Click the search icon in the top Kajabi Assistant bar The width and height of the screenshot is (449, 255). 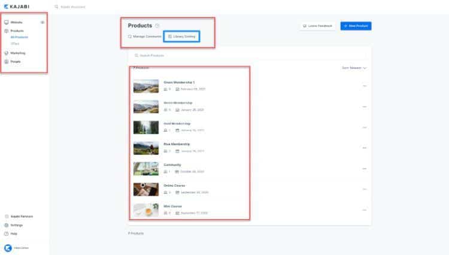[x=56, y=7]
